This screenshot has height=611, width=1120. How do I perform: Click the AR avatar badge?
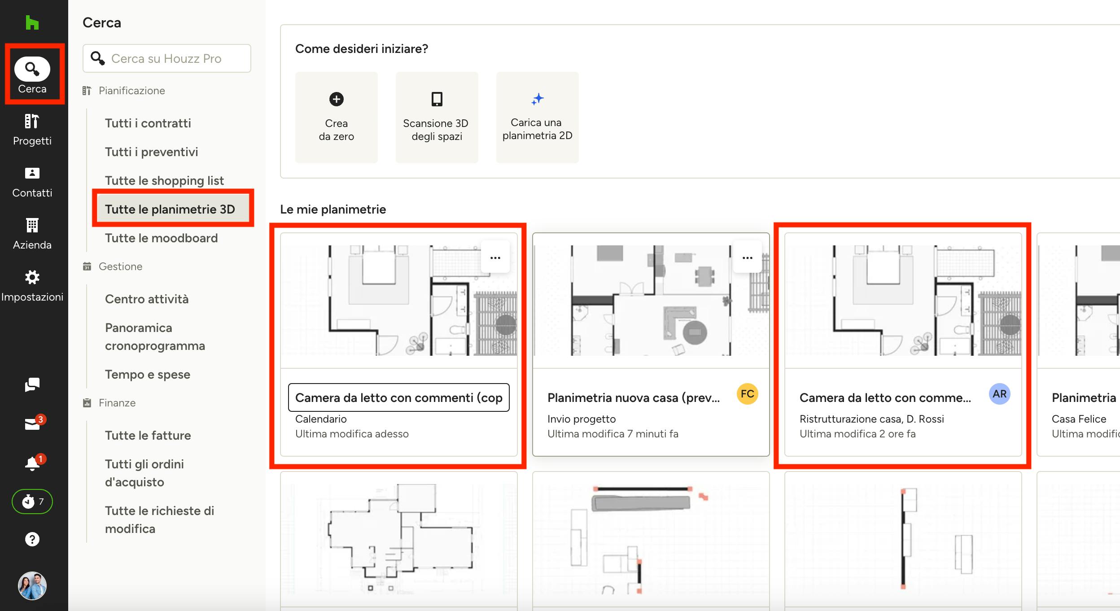(1000, 394)
